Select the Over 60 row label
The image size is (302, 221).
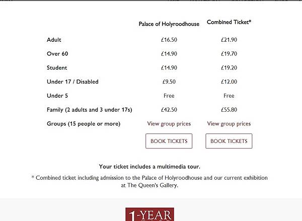click(57, 54)
